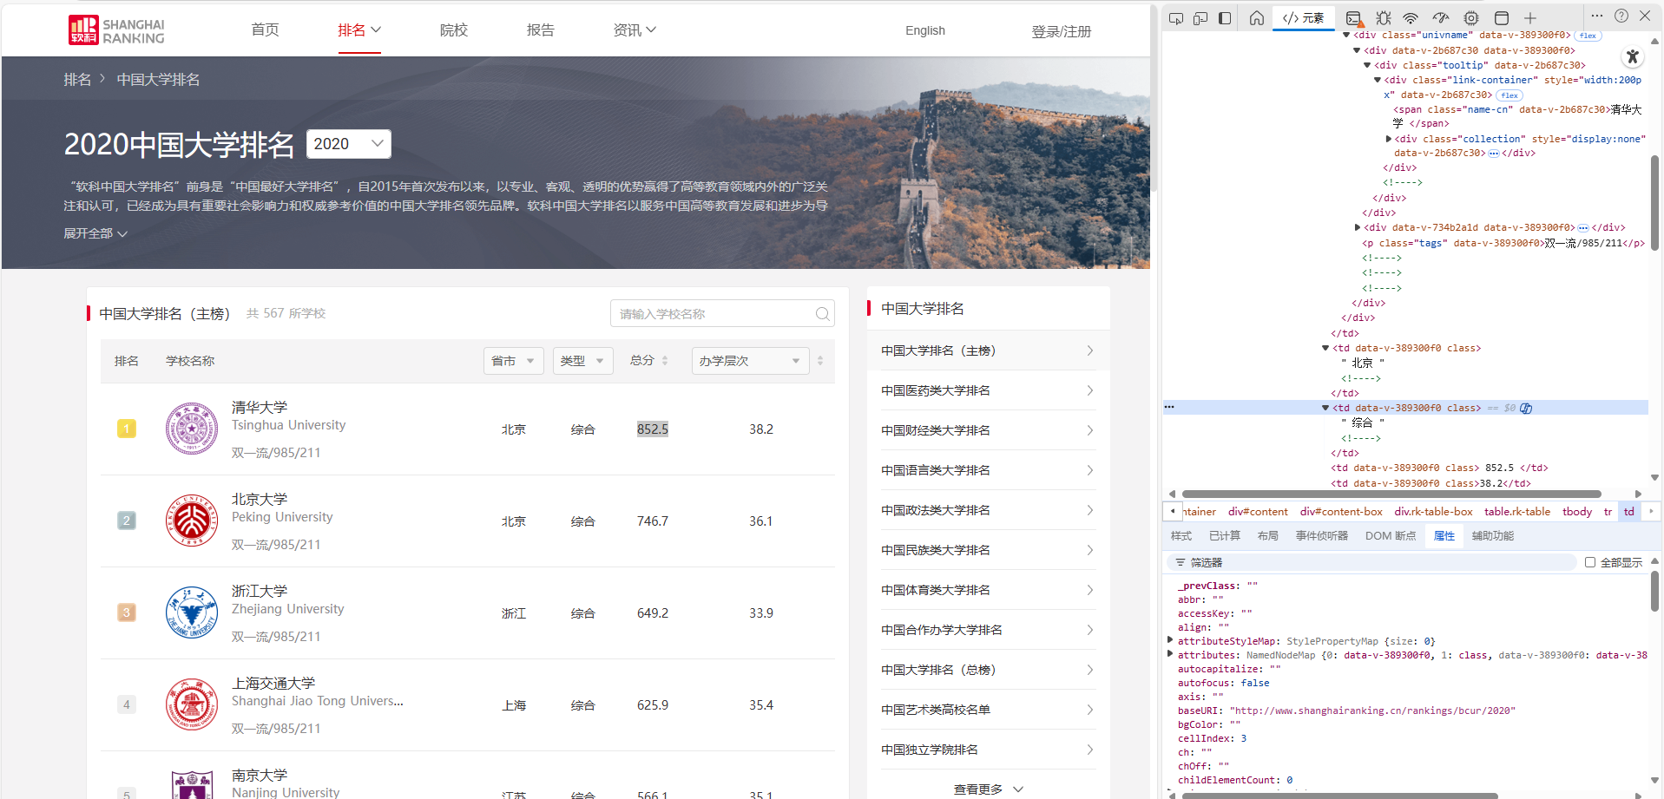Click the rank 3 badge

pos(127,612)
